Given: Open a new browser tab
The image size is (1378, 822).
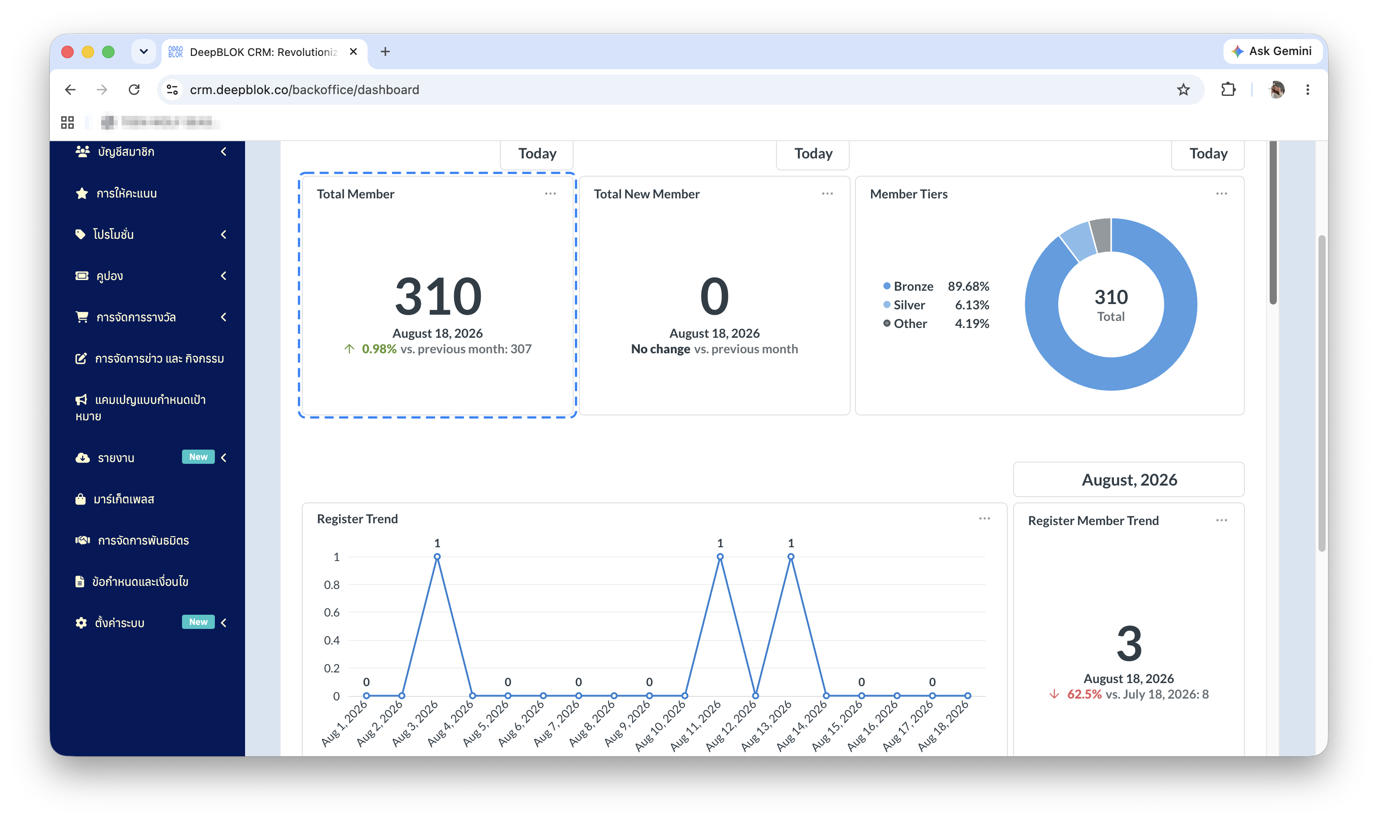Looking at the screenshot, I should click(385, 51).
